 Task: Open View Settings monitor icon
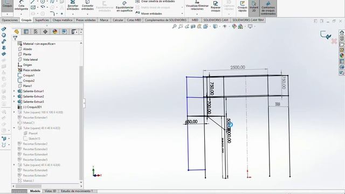pos(250,26)
